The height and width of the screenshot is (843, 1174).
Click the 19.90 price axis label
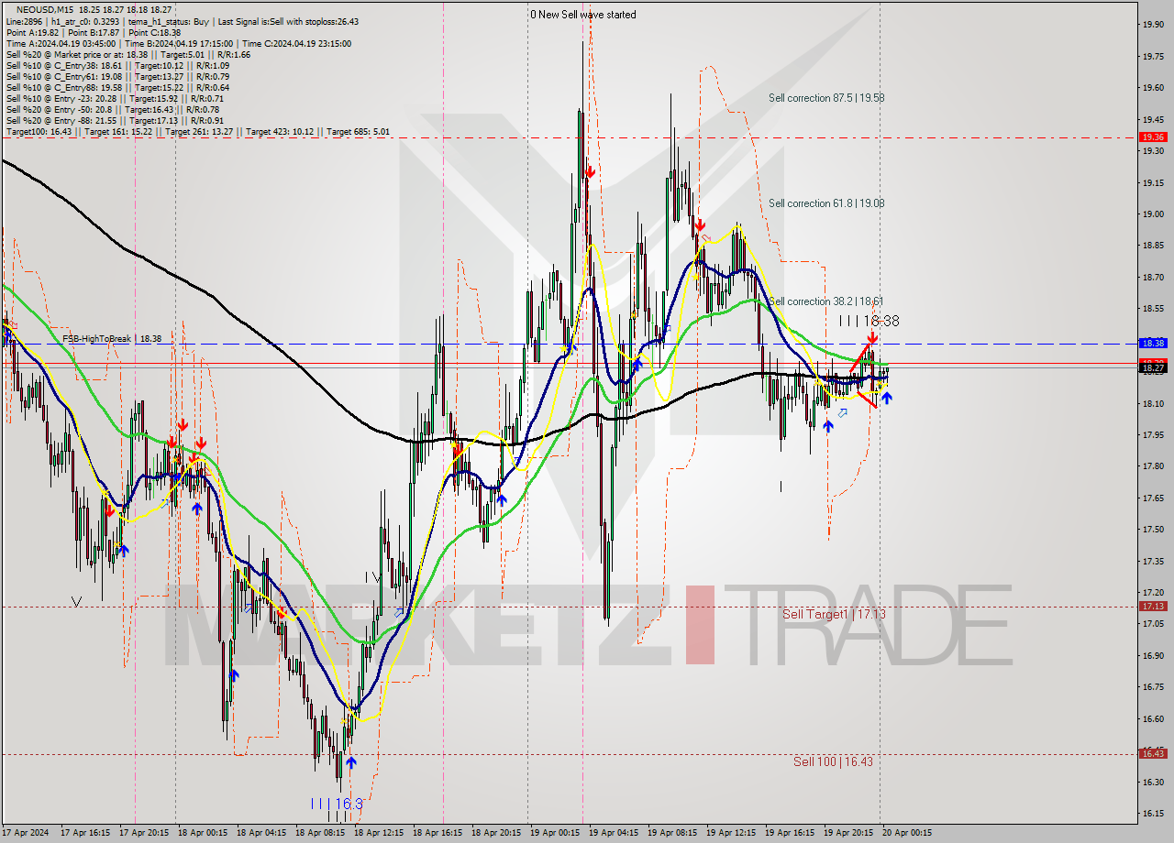pyautogui.click(x=1153, y=25)
